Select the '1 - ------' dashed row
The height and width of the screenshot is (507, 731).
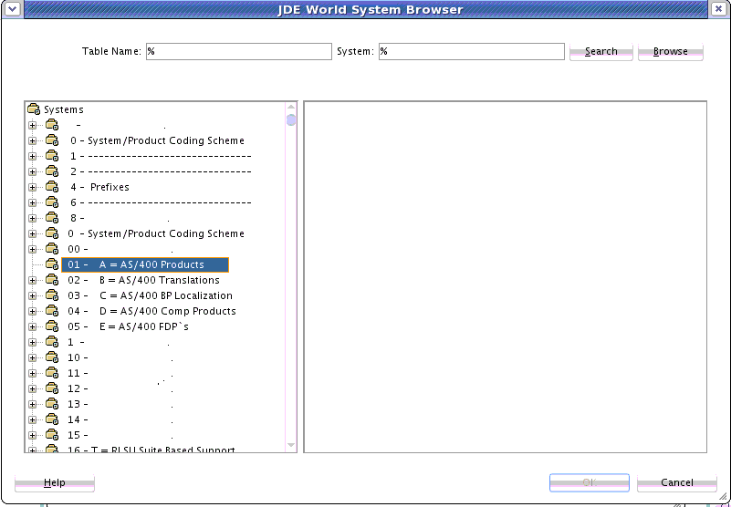161,156
